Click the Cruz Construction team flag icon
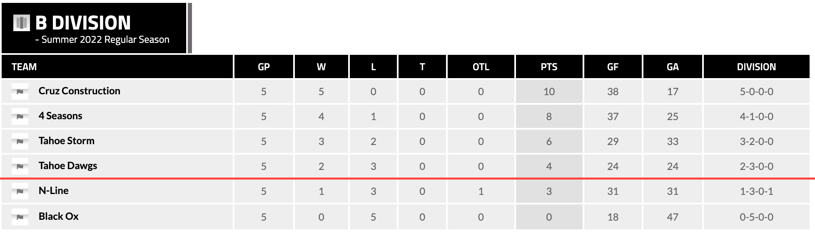This screenshot has height=236, width=815. point(20,91)
